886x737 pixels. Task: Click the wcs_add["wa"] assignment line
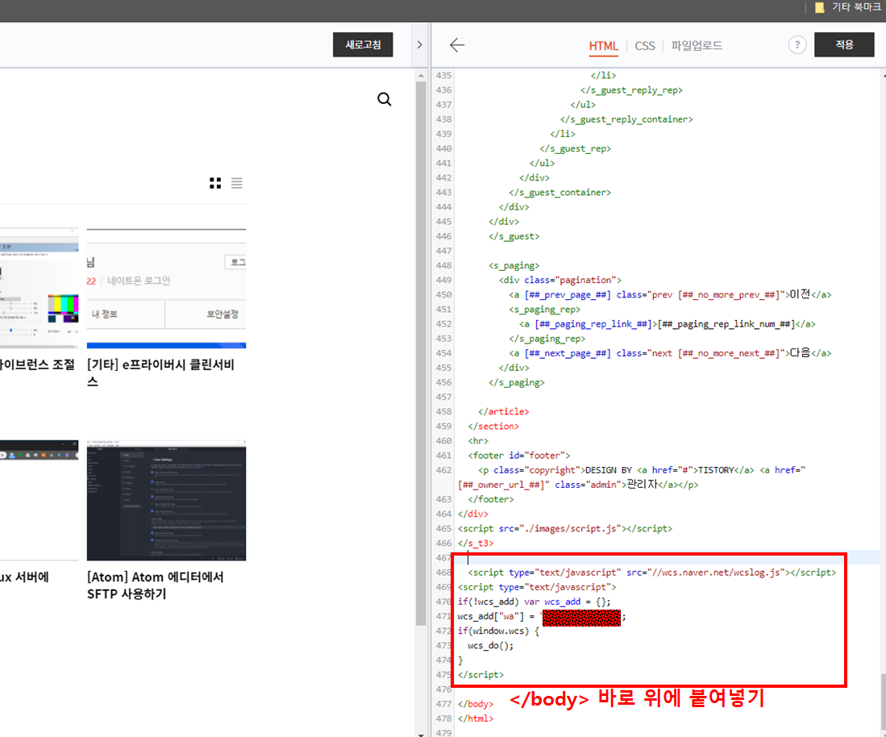click(542, 616)
